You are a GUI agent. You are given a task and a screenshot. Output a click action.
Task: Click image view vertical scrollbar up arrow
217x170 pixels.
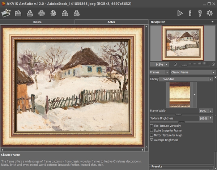pos(146,26)
